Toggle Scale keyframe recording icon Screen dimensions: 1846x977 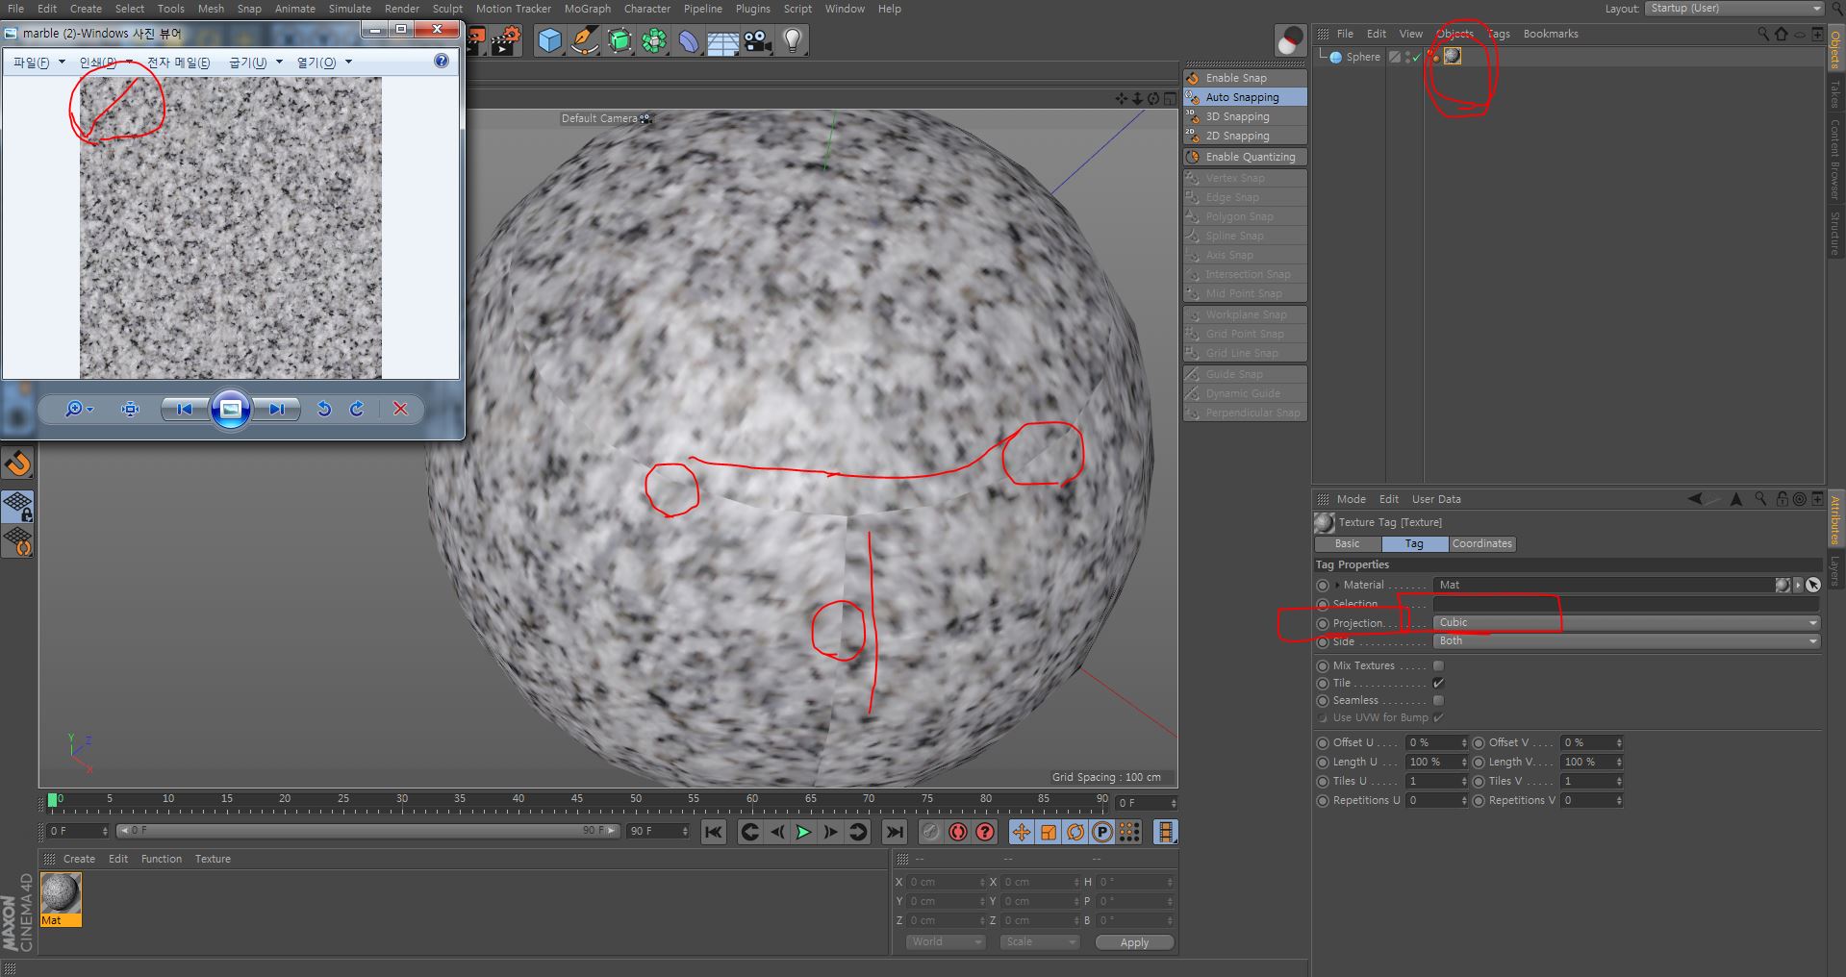point(1049,832)
